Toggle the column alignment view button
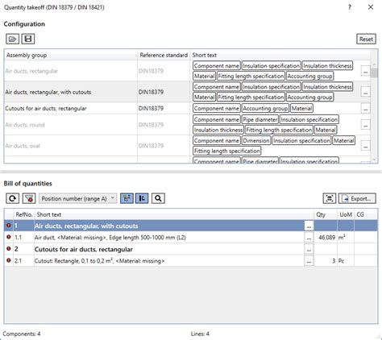This screenshot has width=382, height=340. click(x=142, y=198)
